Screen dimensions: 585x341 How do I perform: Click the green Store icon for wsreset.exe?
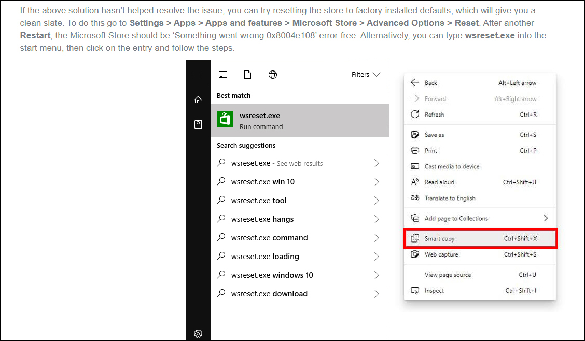(x=225, y=119)
